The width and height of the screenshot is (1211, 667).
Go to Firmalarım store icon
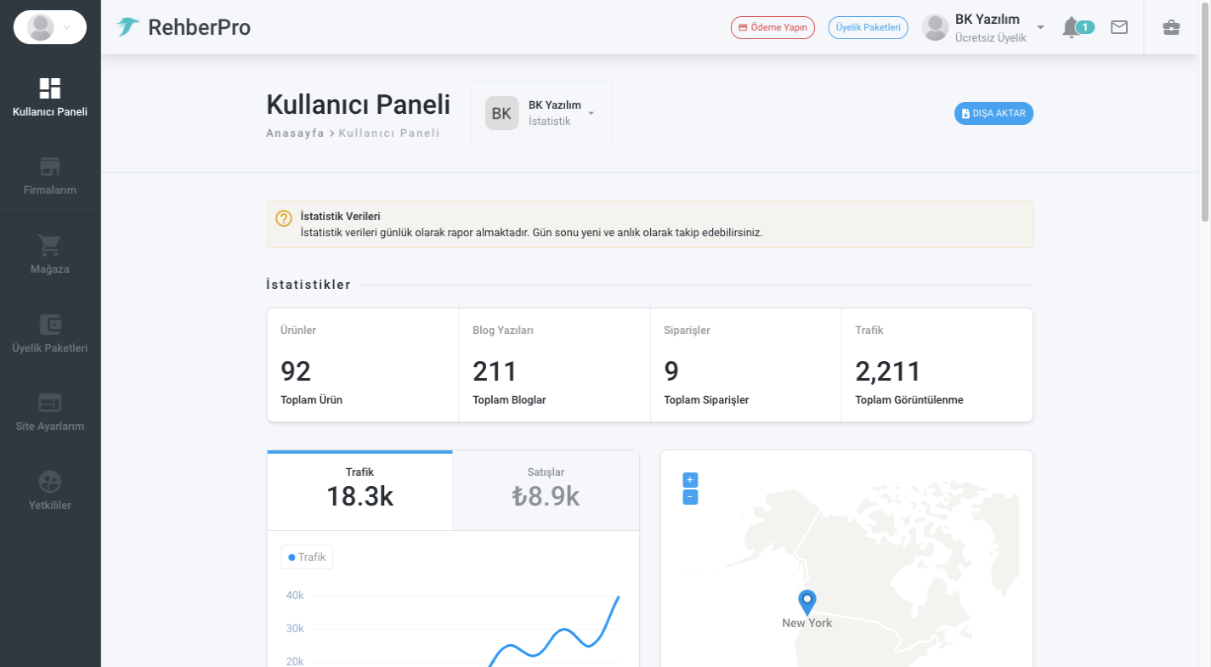pos(50,167)
